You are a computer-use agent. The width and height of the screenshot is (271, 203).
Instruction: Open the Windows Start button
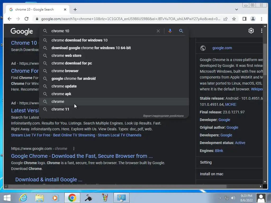click(7, 198)
